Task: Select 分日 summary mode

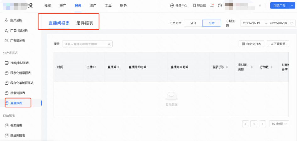Action: click(x=193, y=23)
